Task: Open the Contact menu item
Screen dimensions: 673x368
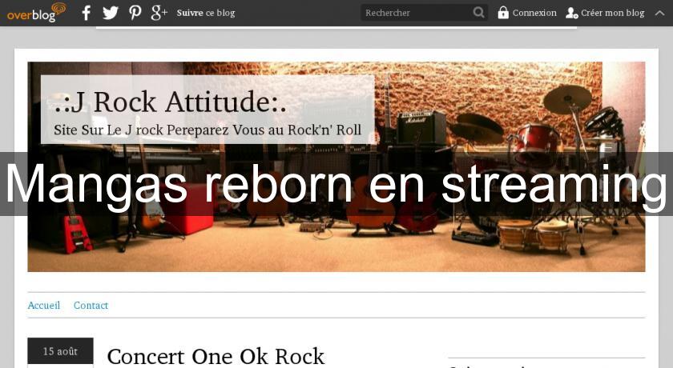Action: tap(91, 306)
